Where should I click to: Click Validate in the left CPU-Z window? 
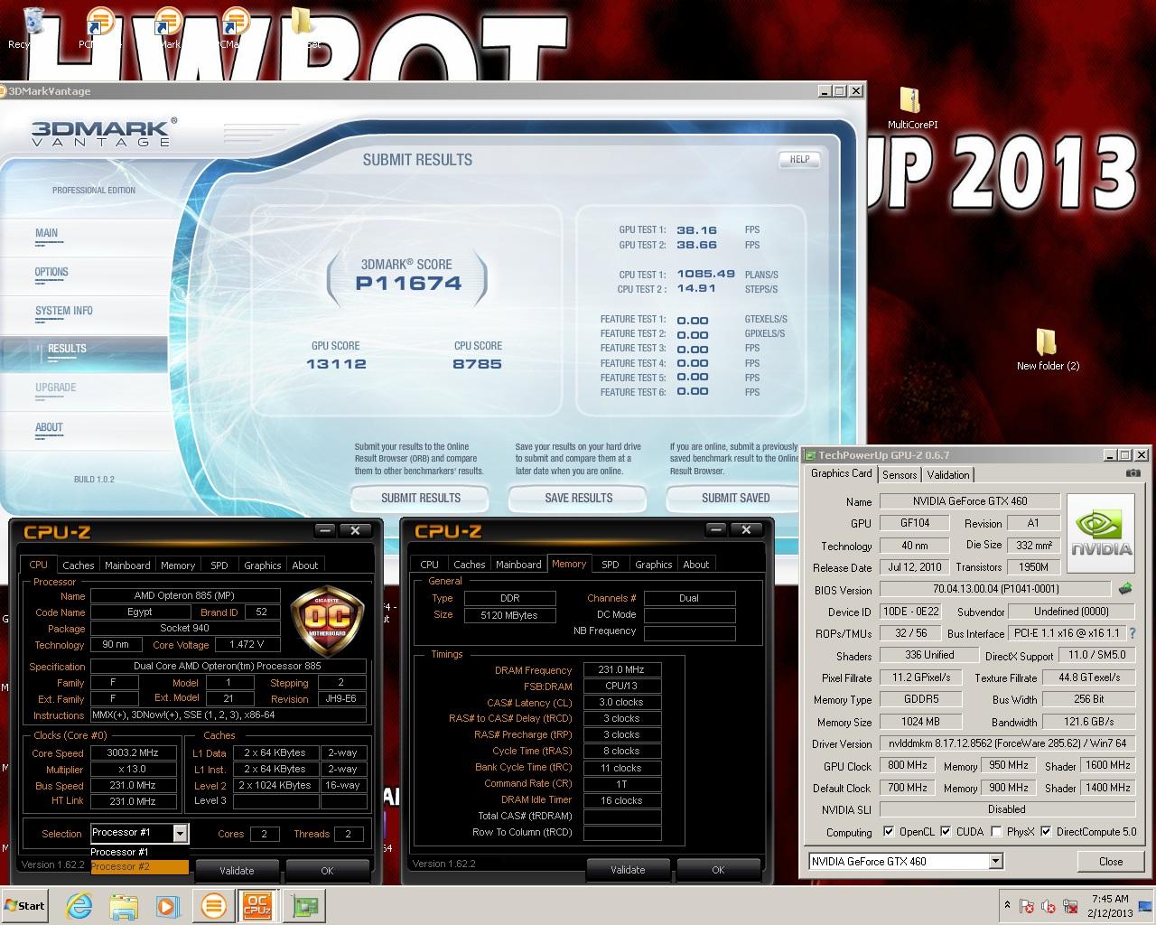tap(237, 871)
